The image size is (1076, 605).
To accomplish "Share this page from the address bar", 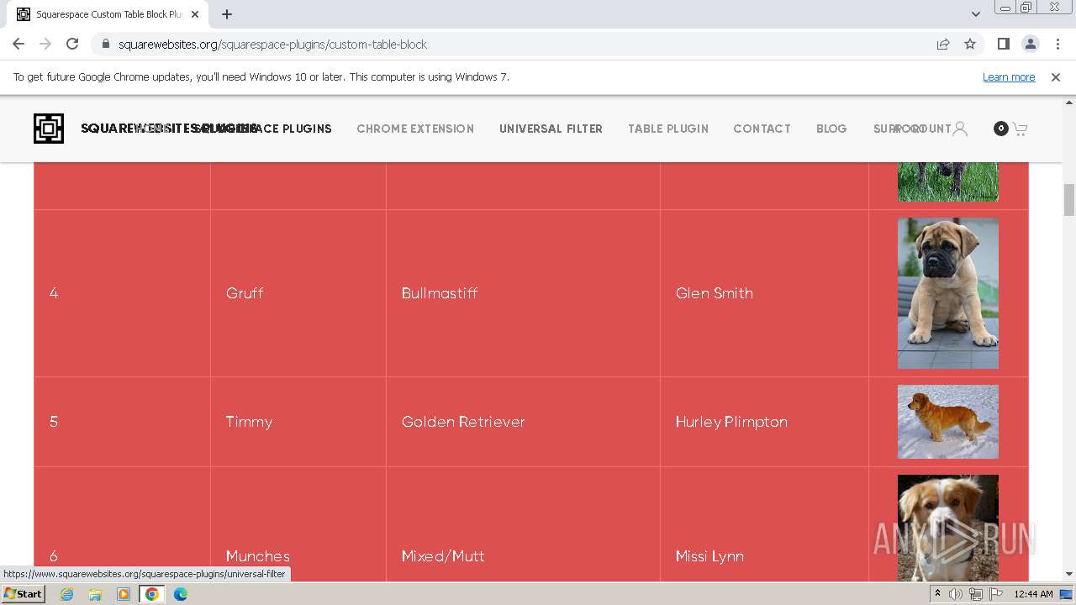I will point(943,44).
